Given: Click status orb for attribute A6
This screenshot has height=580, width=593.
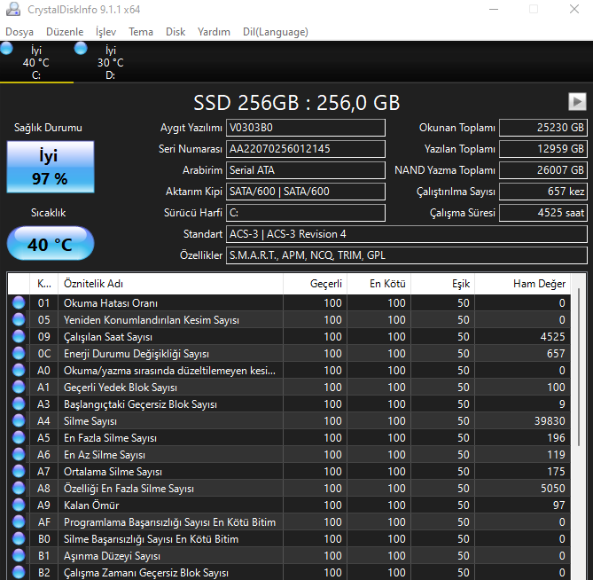Looking at the screenshot, I should point(19,454).
